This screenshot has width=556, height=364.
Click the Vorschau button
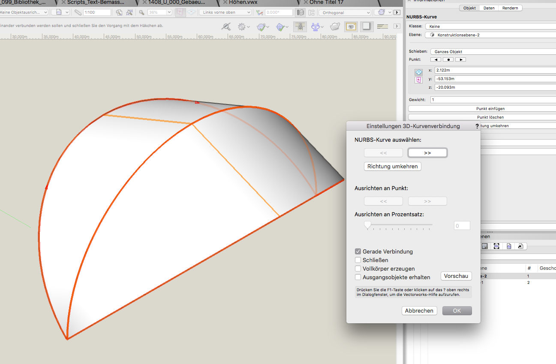tap(456, 276)
